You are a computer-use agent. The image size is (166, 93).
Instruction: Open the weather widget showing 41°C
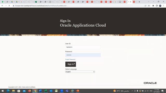121,91
